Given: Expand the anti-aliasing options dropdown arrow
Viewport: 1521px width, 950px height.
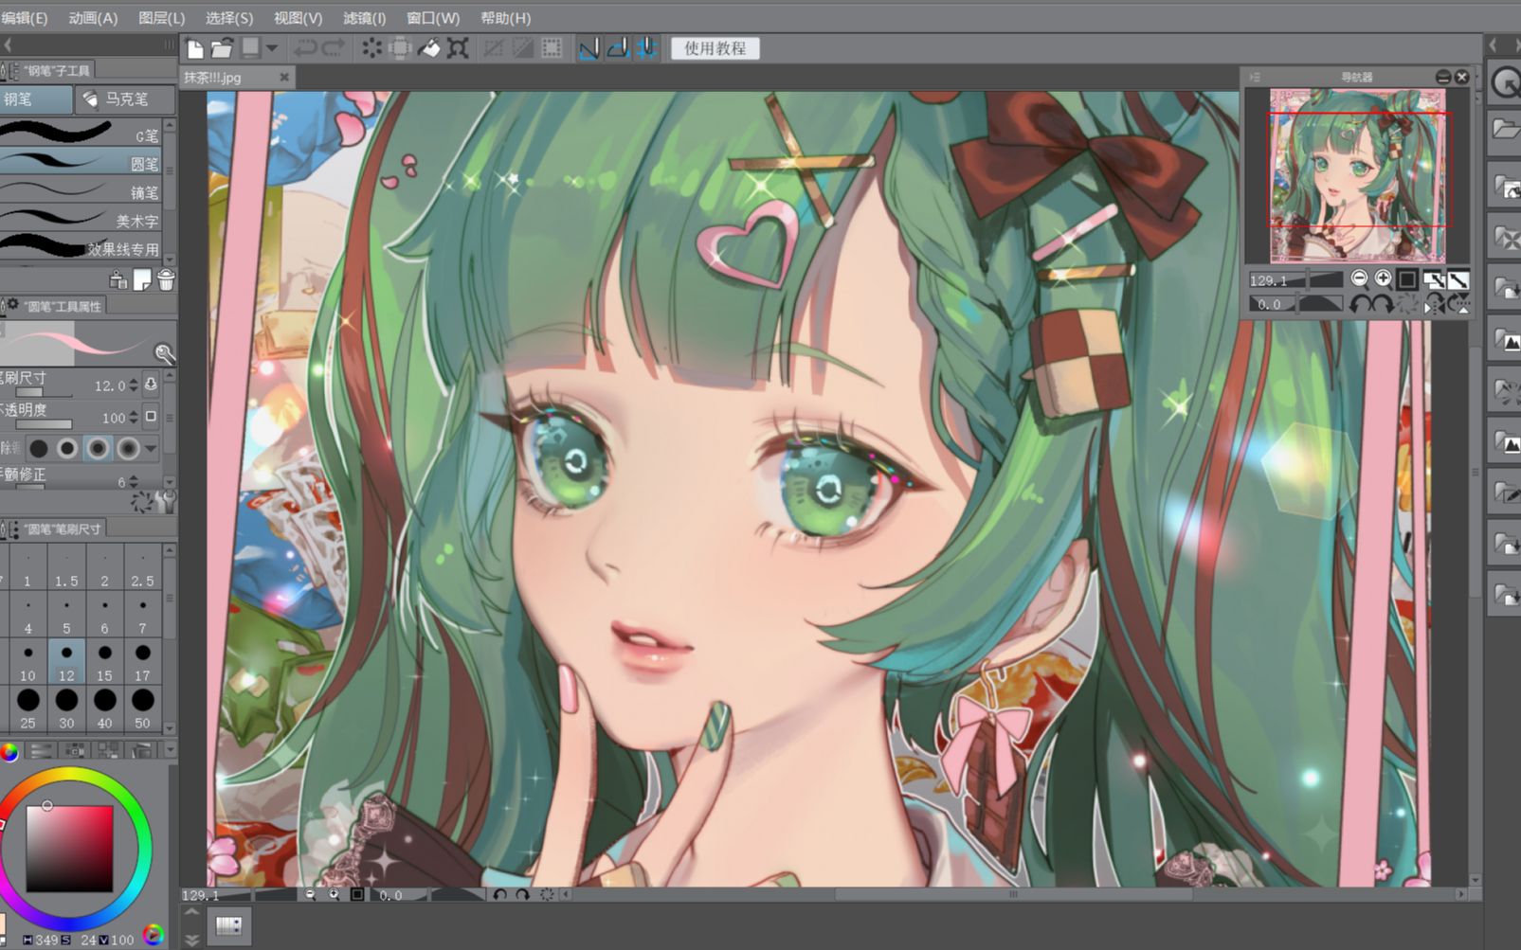Looking at the screenshot, I should (151, 447).
